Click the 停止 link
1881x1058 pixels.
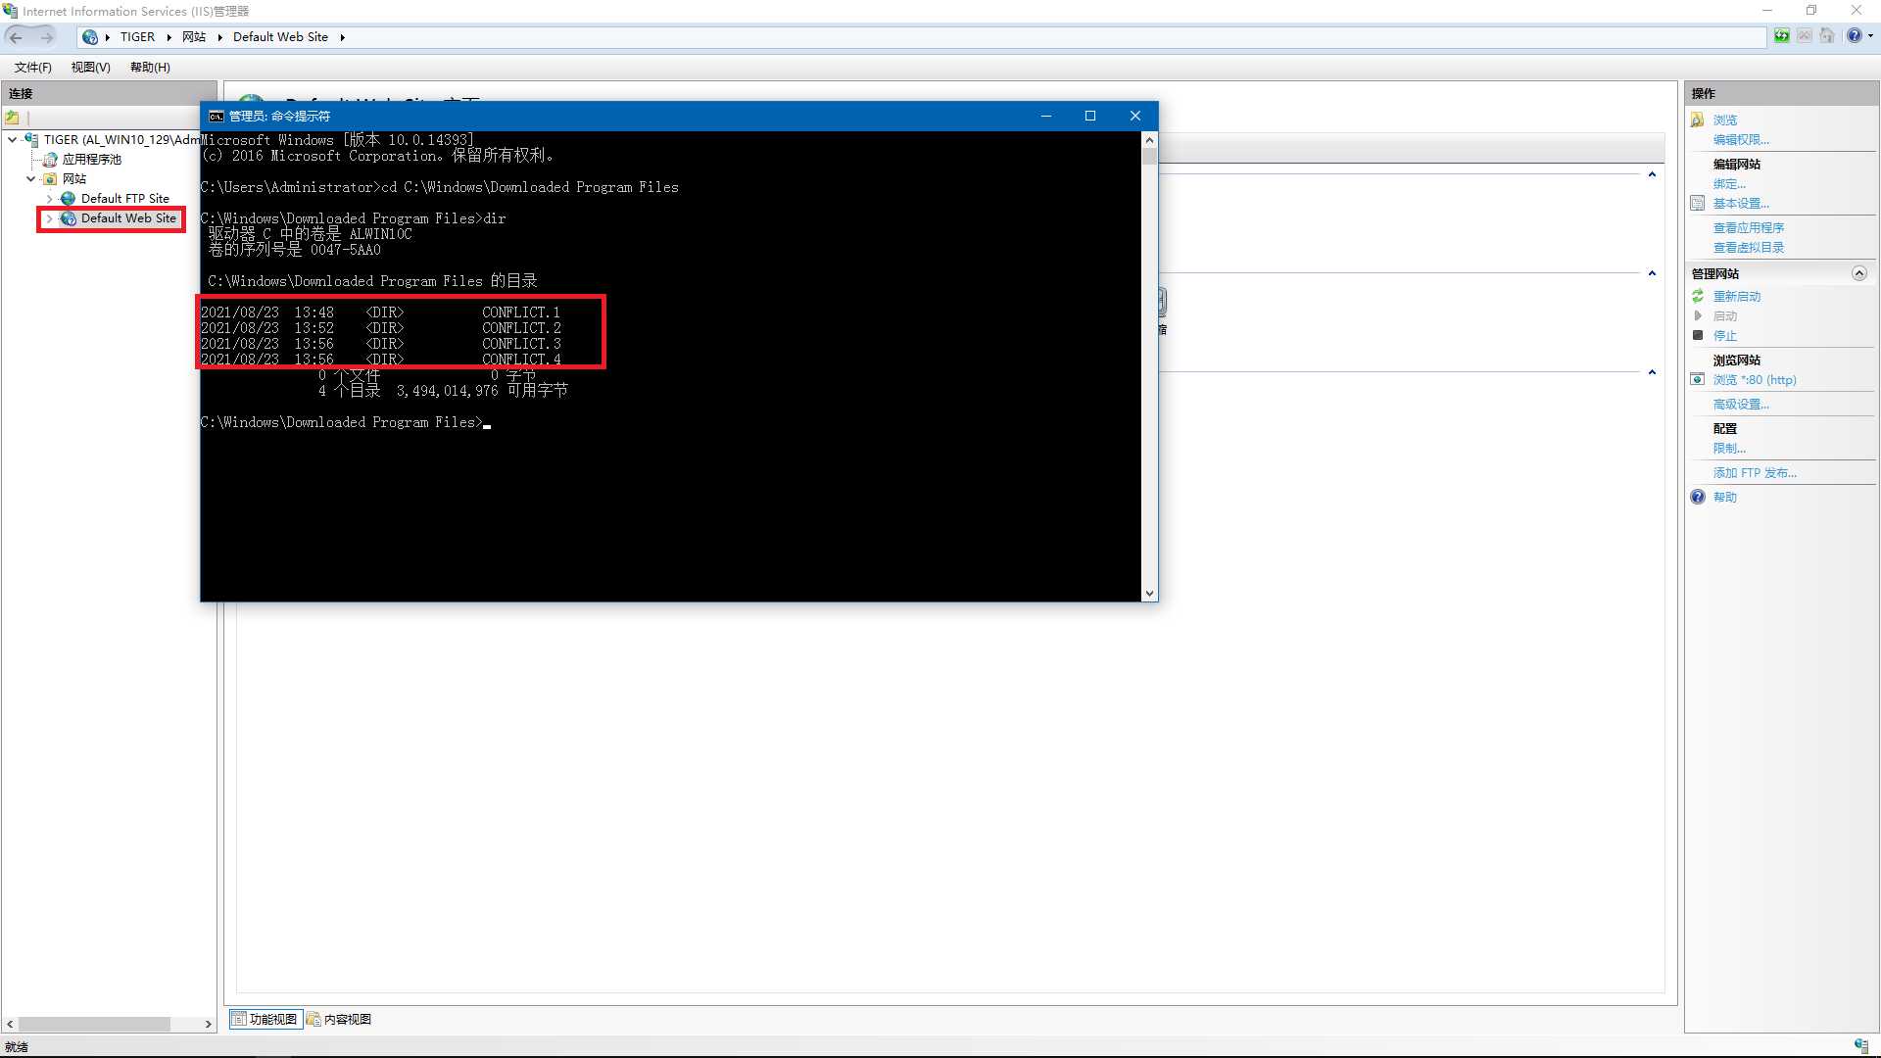[1724, 335]
